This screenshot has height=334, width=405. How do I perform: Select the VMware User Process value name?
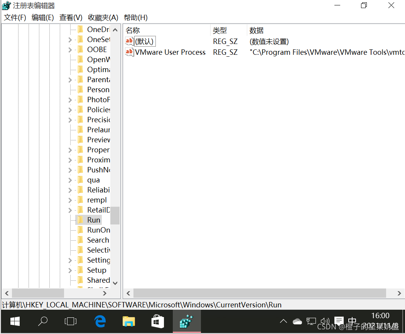coord(170,52)
